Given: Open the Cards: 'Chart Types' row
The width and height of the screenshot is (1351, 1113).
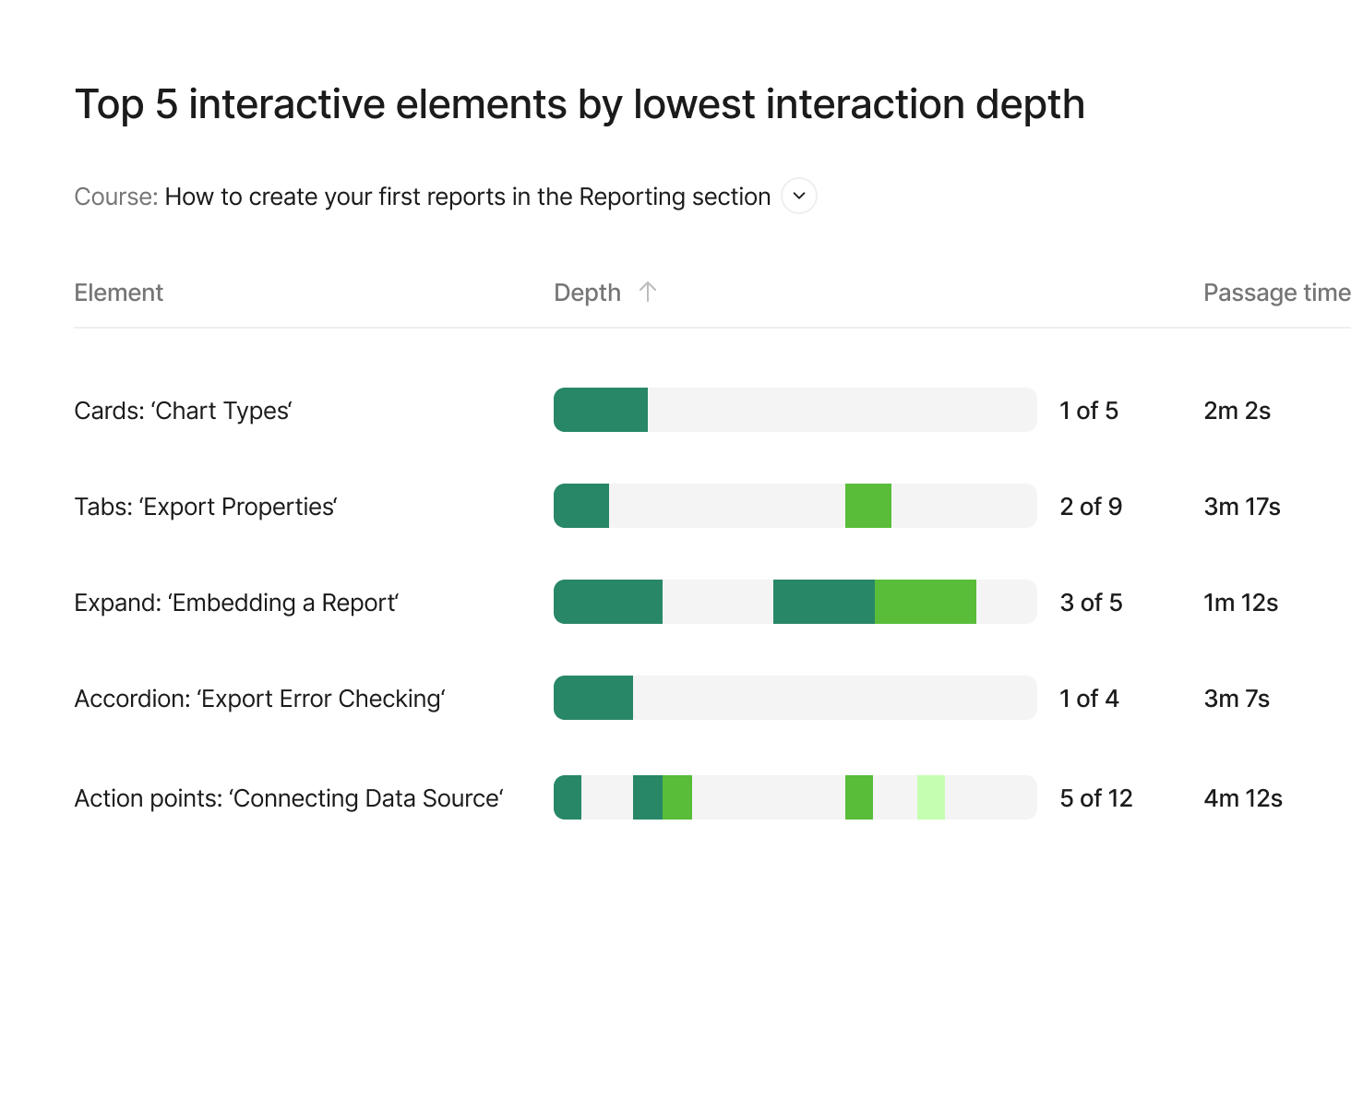Looking at the screenshot, I should (183, 411).
